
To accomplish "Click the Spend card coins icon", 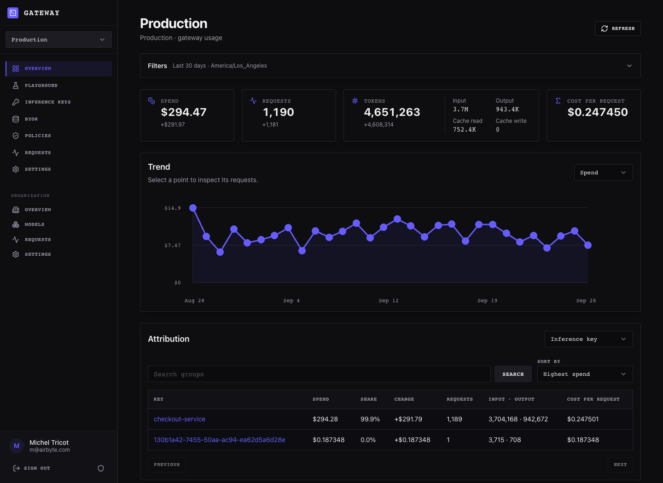I will pos(151,101).
